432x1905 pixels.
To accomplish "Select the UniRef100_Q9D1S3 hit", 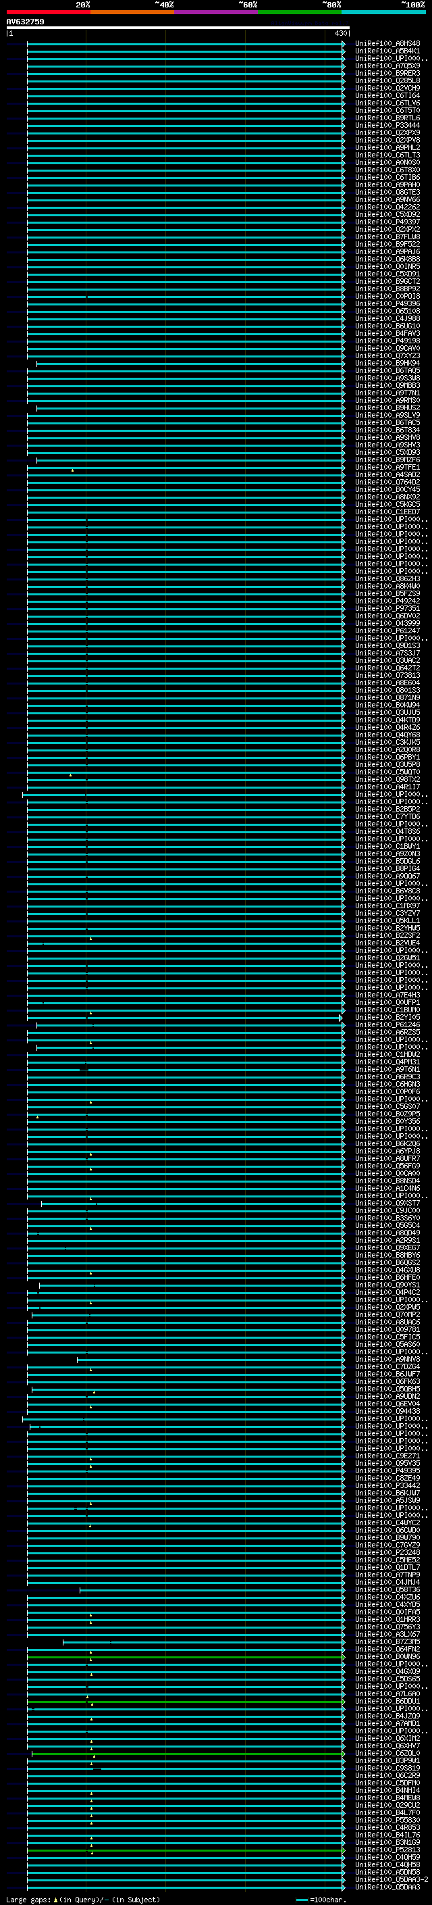I will pos(387,645).
